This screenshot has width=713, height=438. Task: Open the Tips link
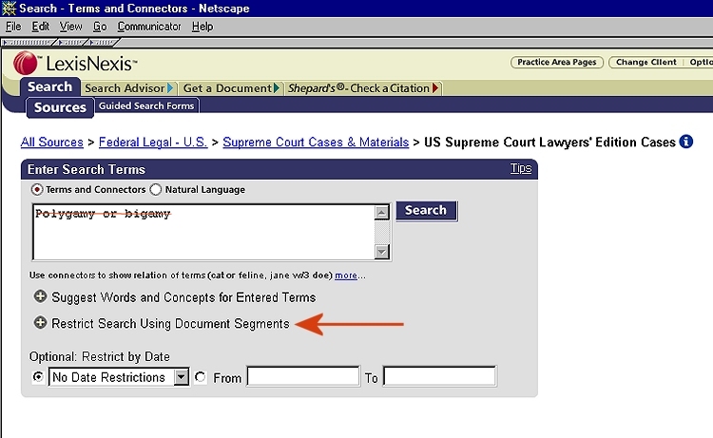click(521, 168)
